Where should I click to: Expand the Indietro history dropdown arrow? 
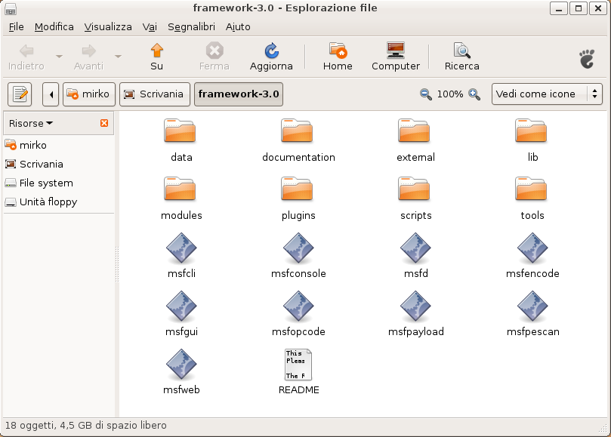(59, 57)
